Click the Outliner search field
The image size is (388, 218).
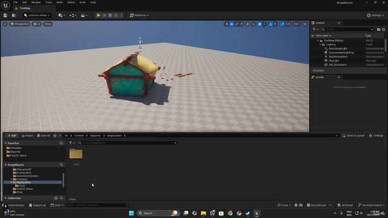(x=348, y=30)
